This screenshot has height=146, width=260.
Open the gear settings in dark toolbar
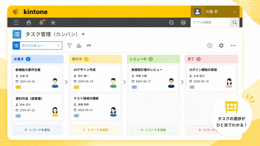171,23
